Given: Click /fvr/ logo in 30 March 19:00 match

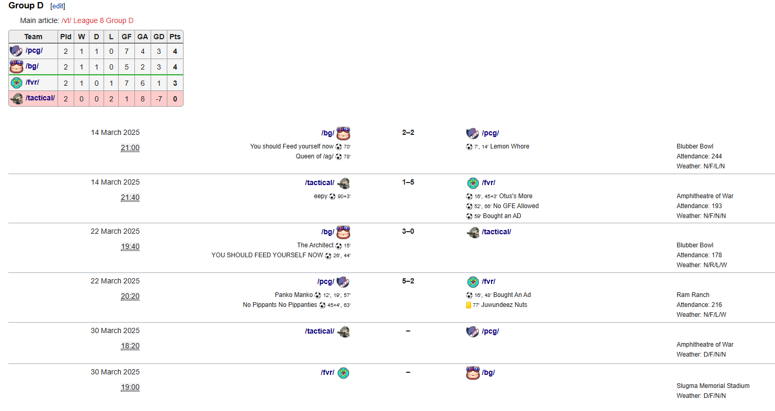Looking at the screenshot, I should 343,373.
